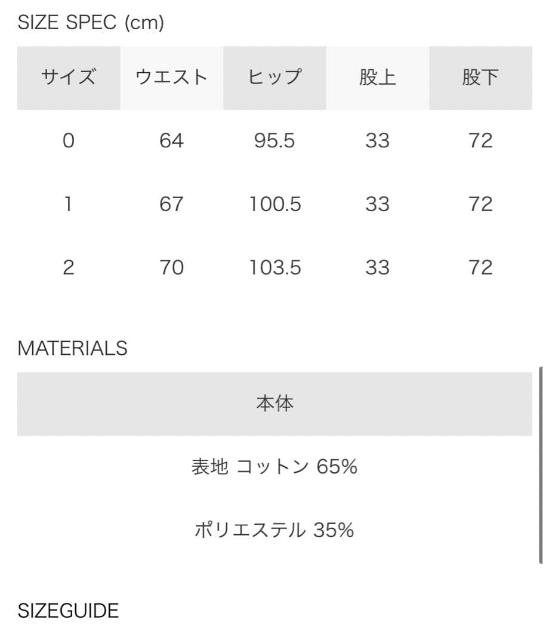Screen dimensions: 543x644
Task: Click hip value 103.5
Action: [x=275, y=268]
